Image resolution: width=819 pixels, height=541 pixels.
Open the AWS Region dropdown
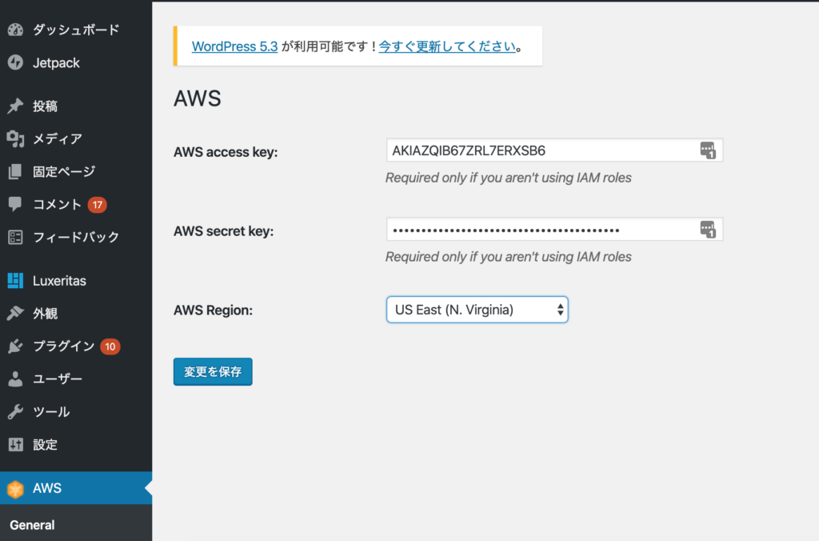pyautogui.click(x=477, y=310)
